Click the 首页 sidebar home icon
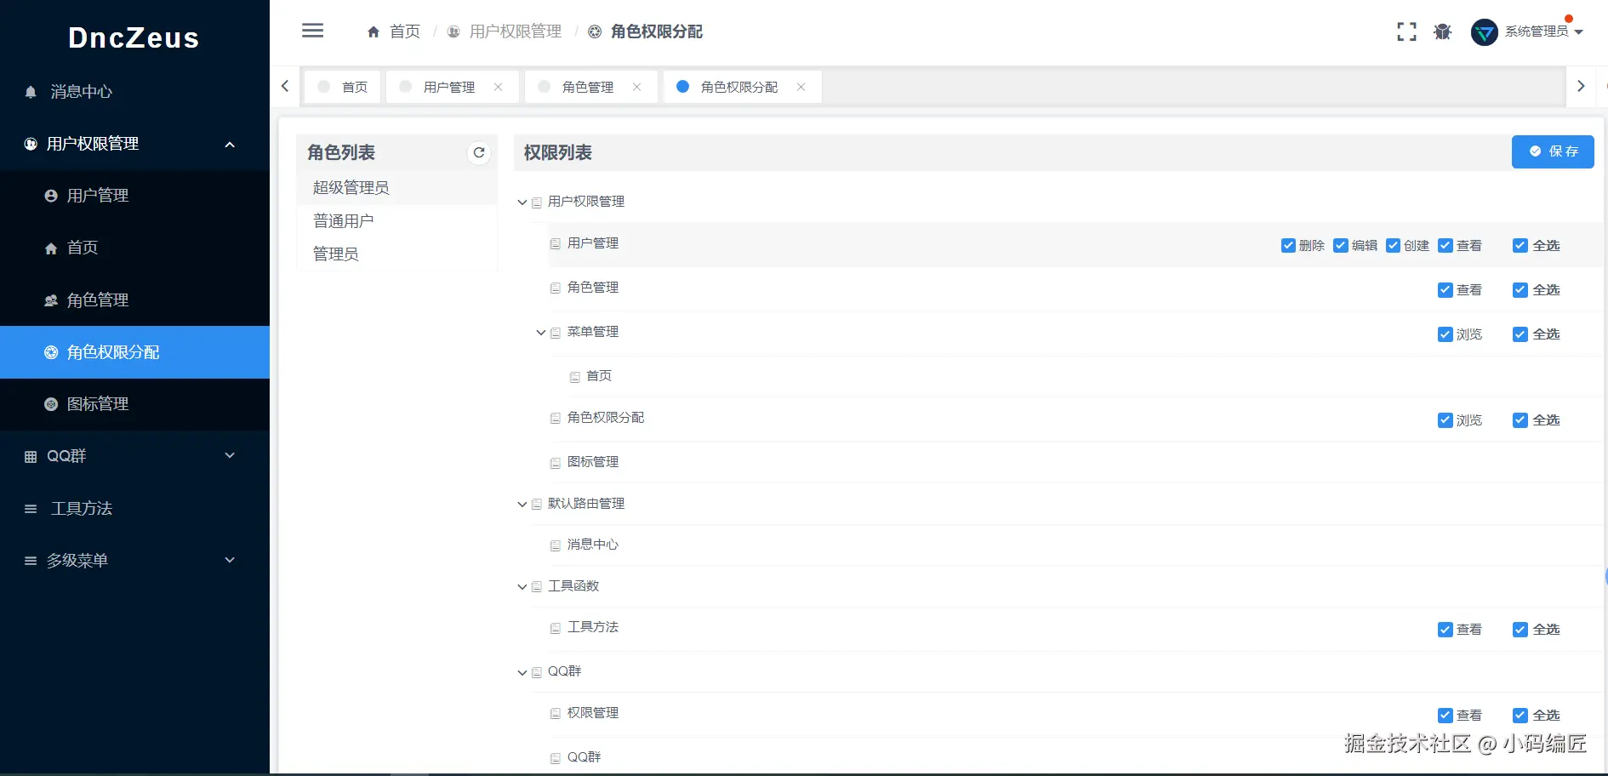 pyautogui.click(x=51, y=248)
